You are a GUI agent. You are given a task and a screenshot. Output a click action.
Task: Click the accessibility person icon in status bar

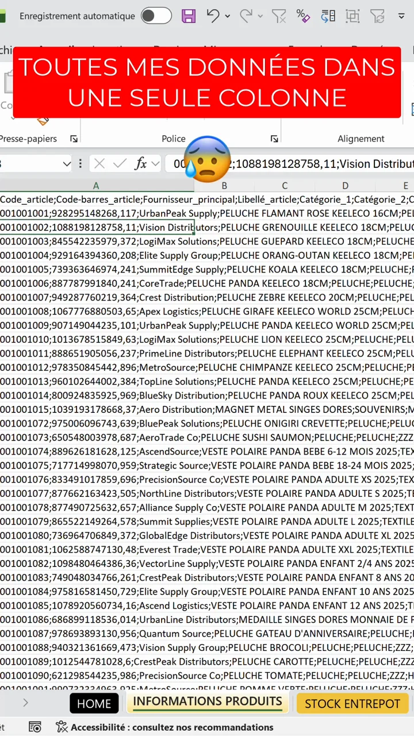tap(62, 727)
